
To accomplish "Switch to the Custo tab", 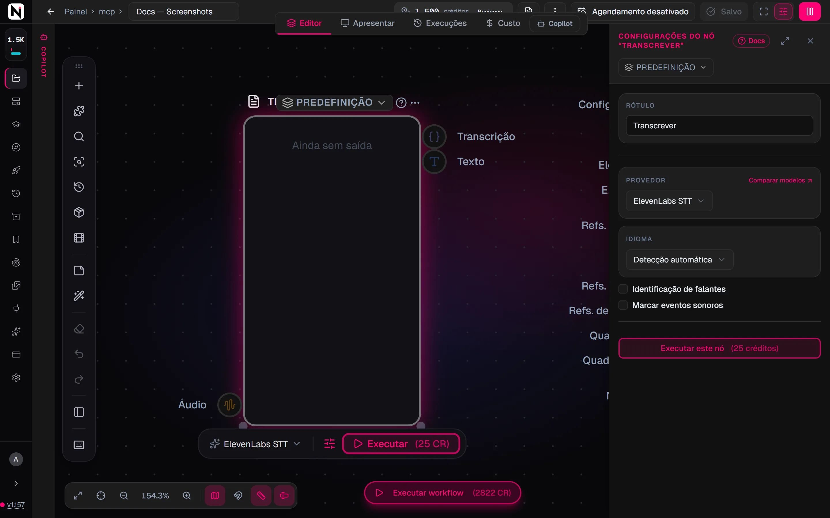I will (503, 23).
